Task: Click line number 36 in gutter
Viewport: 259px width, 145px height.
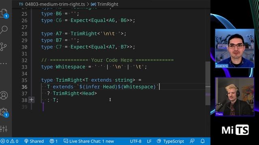Action: pyautogui.click(x=24, y=87)
